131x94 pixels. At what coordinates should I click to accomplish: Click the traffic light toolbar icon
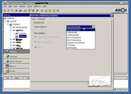pos(33,10)
